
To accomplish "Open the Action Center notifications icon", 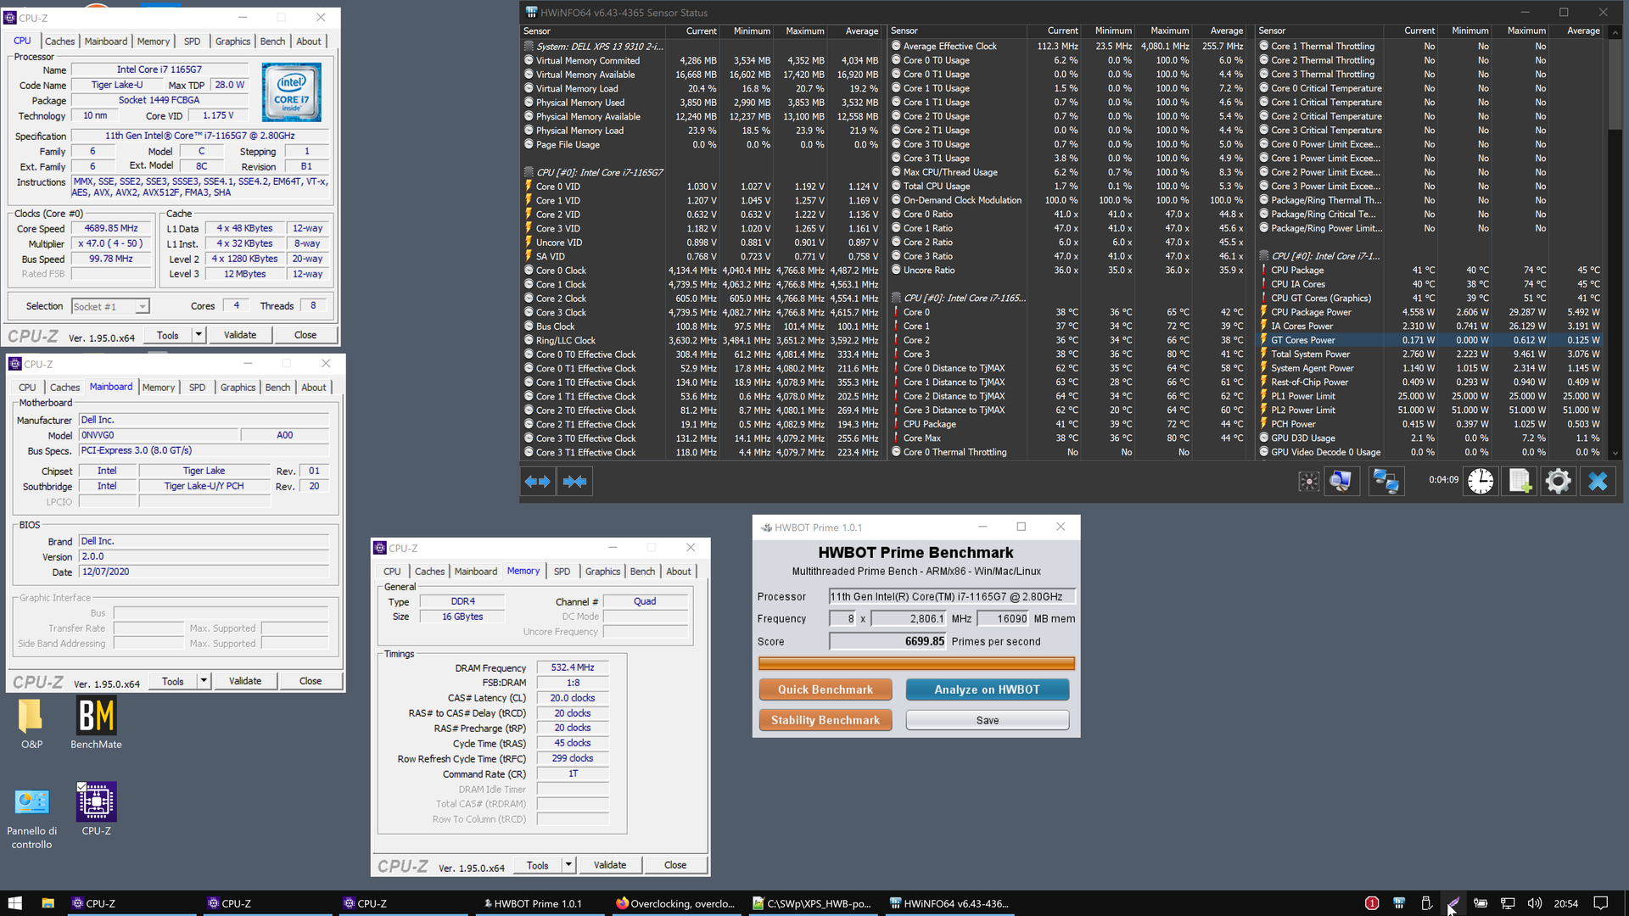I will (1600, 903).
